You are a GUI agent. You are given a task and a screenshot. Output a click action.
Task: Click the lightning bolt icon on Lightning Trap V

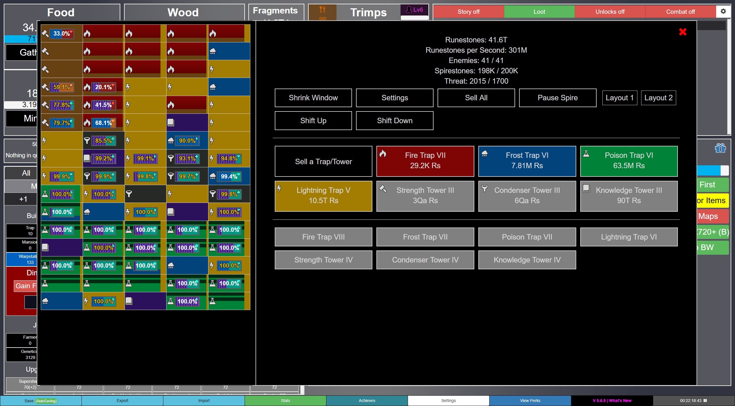pos(279,189)
